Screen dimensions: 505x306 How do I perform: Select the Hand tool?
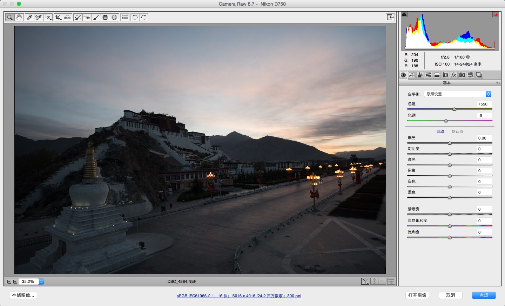pos(19,17)
